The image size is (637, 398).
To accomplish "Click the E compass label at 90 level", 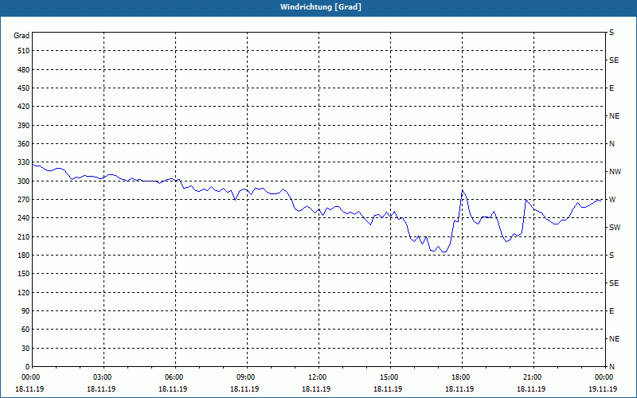I will click(612, 311).
